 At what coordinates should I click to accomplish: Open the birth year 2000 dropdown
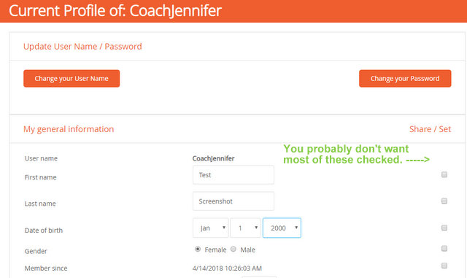tap(282, 228)
